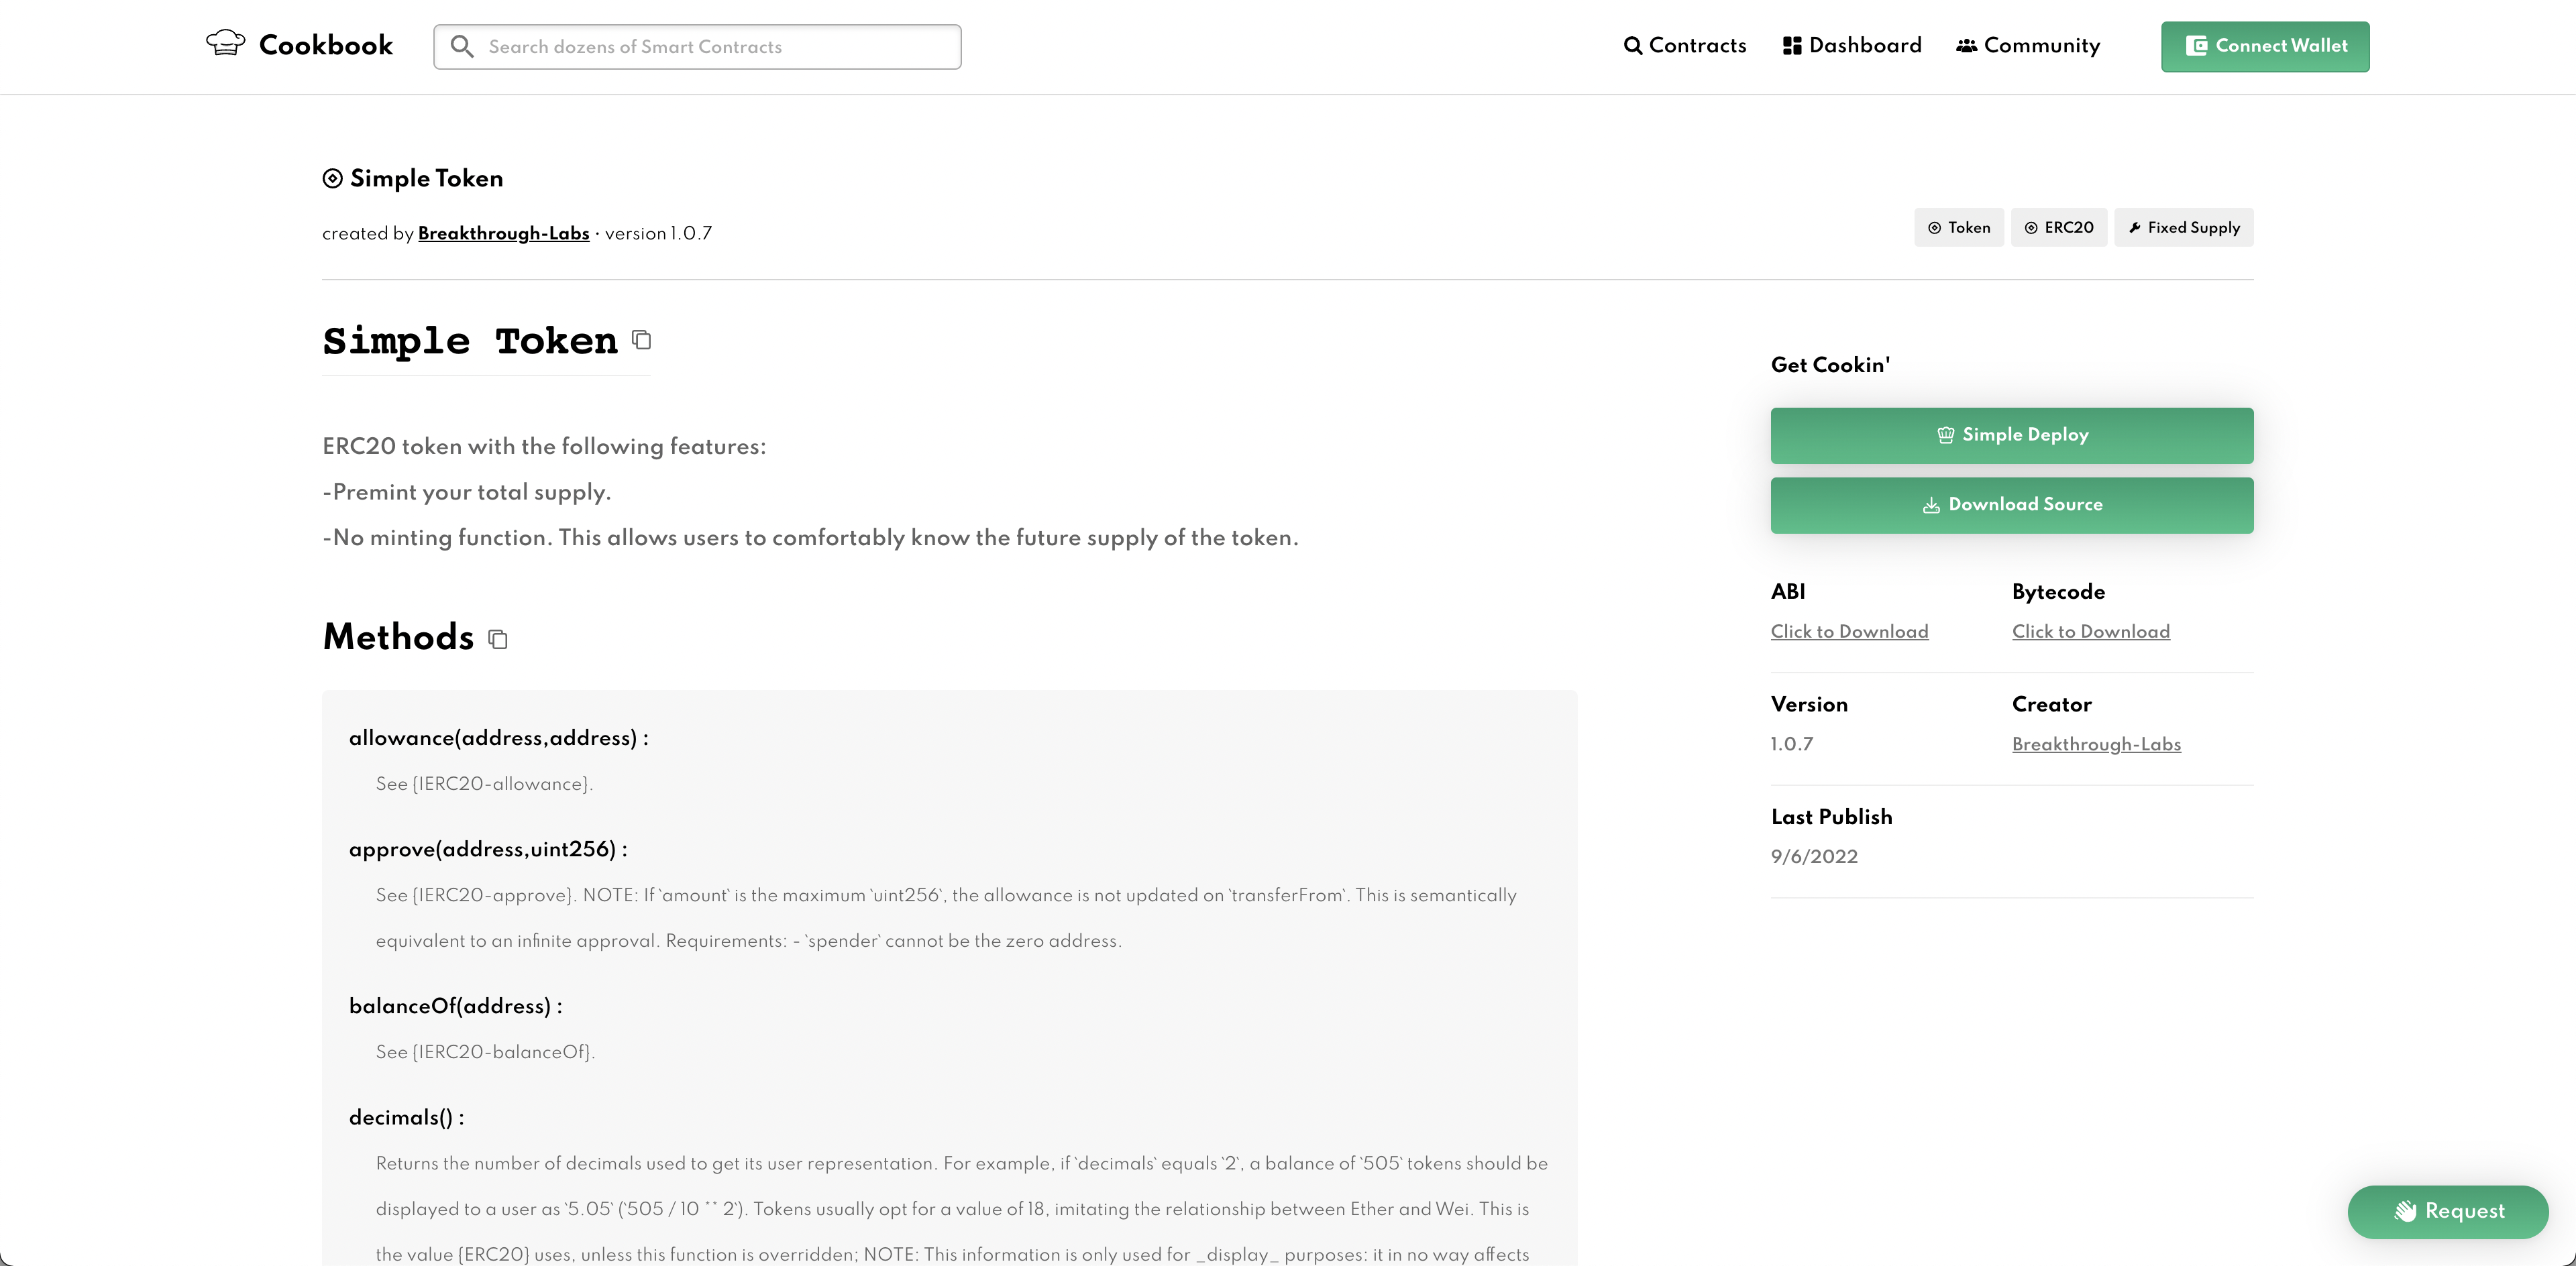Open the Breakthrough-Labs link under Creator
Screen dimensions: 2576x1266
2096,744
